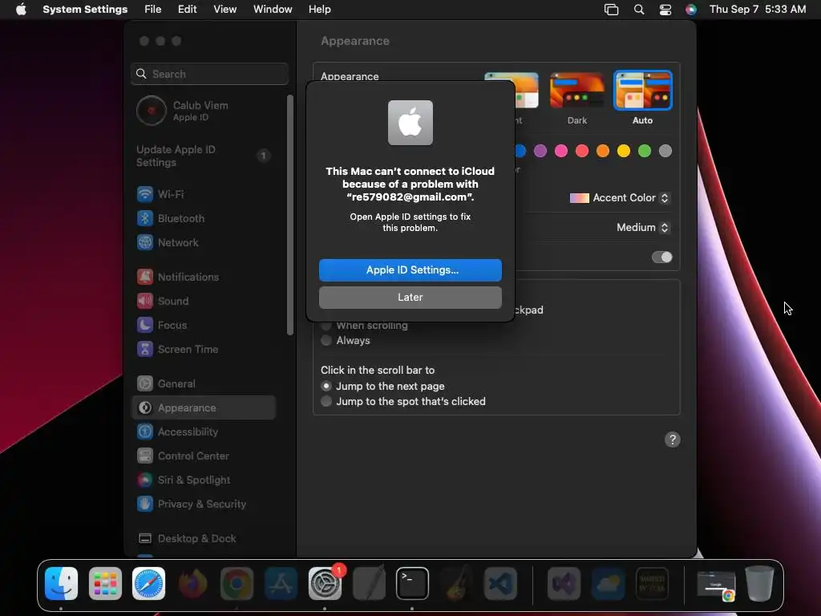Dismiss the dialog with Later
821x616 pixels.
(x=410, y=298)
